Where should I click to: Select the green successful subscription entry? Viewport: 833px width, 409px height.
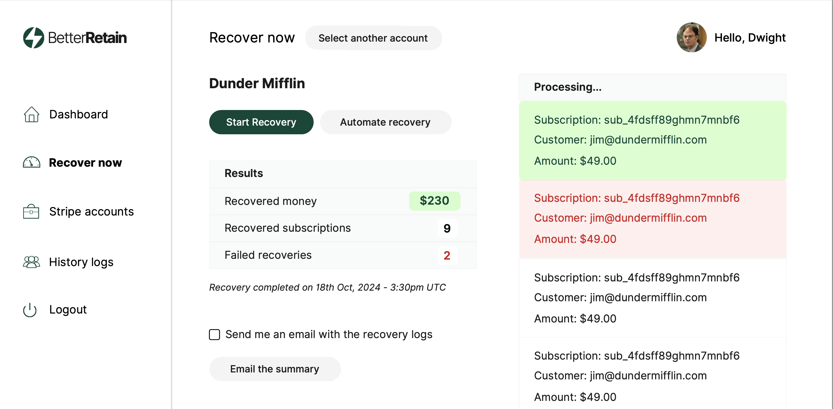652,140
